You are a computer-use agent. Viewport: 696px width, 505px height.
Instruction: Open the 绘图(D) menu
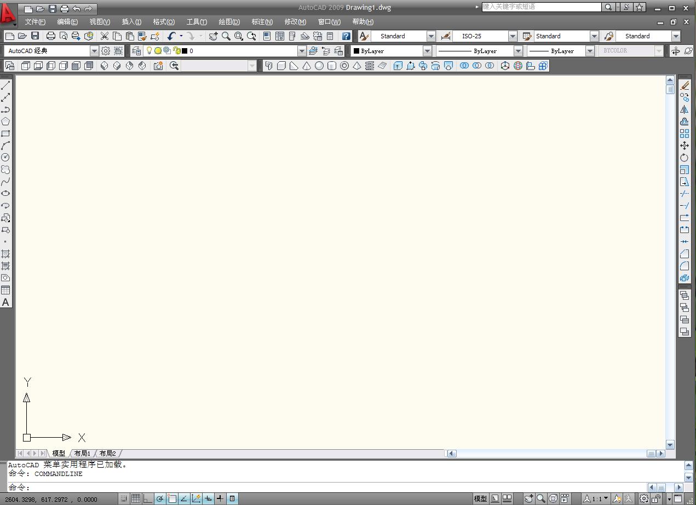[229, 22]
